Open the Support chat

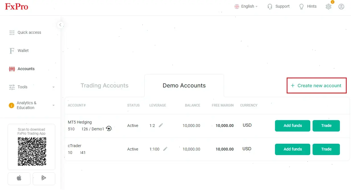click(x=278, y=6)
